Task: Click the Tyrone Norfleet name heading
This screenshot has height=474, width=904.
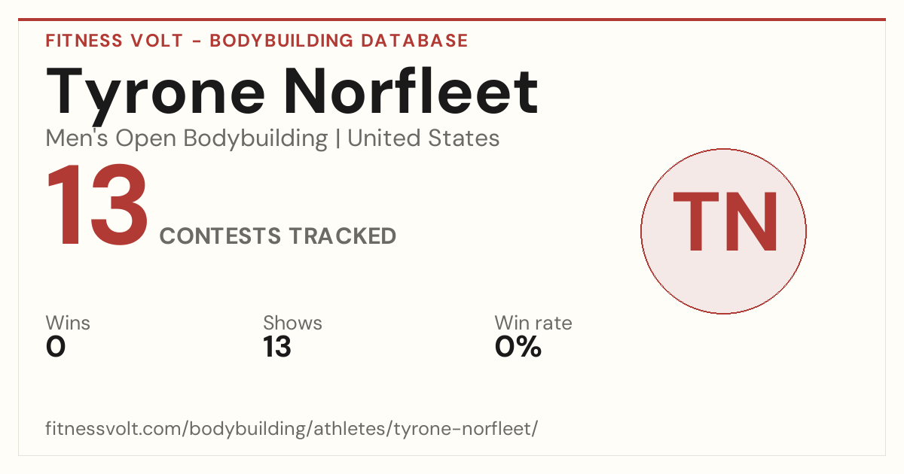Action: (292, 92)
